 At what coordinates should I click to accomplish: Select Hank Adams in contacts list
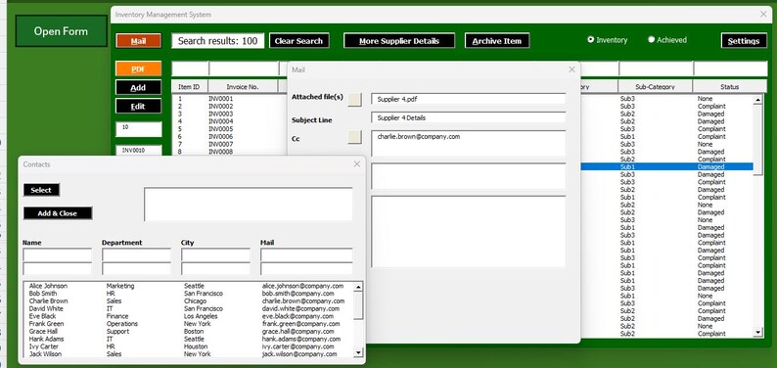[189, 339]
